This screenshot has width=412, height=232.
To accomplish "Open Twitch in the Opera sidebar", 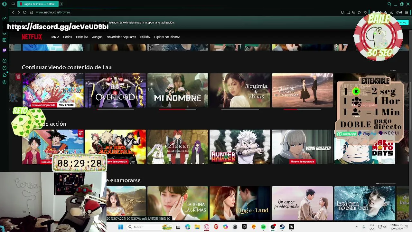I will pos(4,50).
